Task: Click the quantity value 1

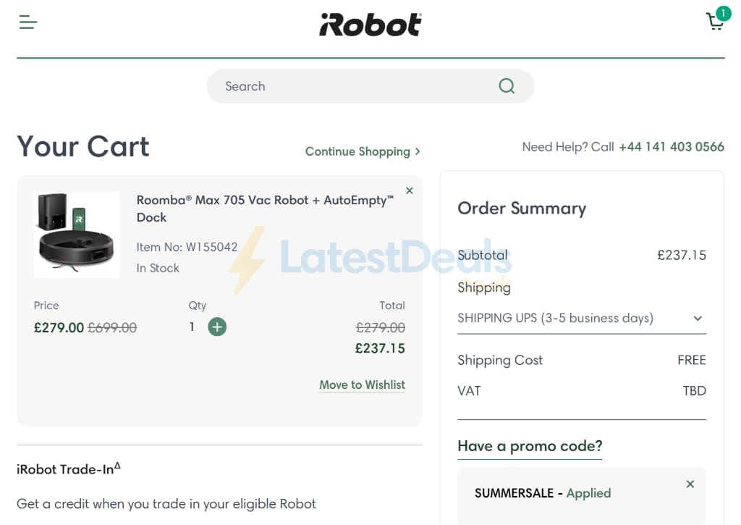Action: click(192, 327)
